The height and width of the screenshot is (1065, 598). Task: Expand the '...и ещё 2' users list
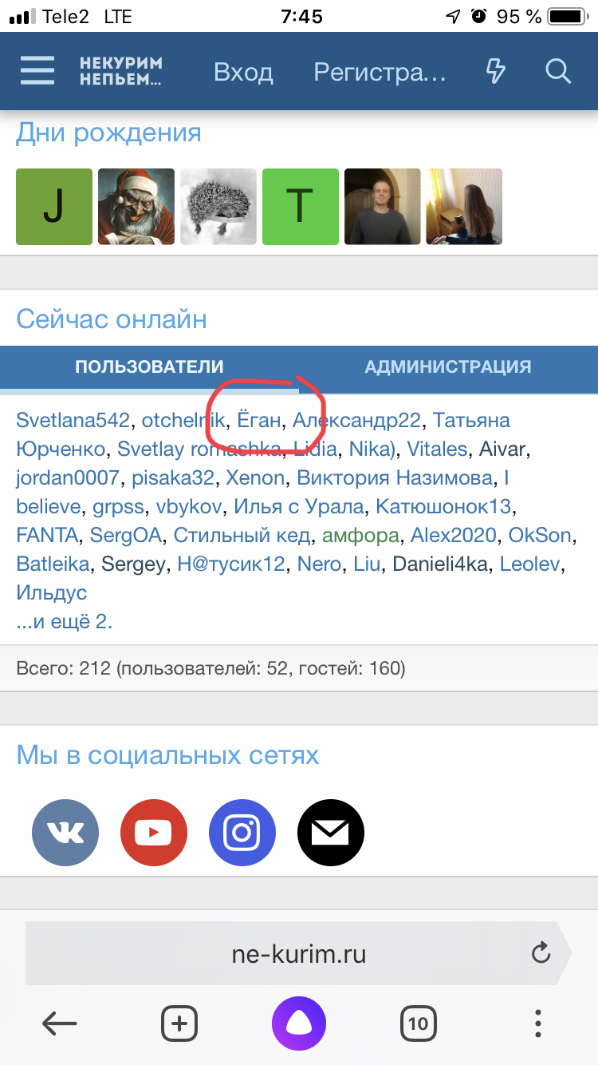[65, 622]
